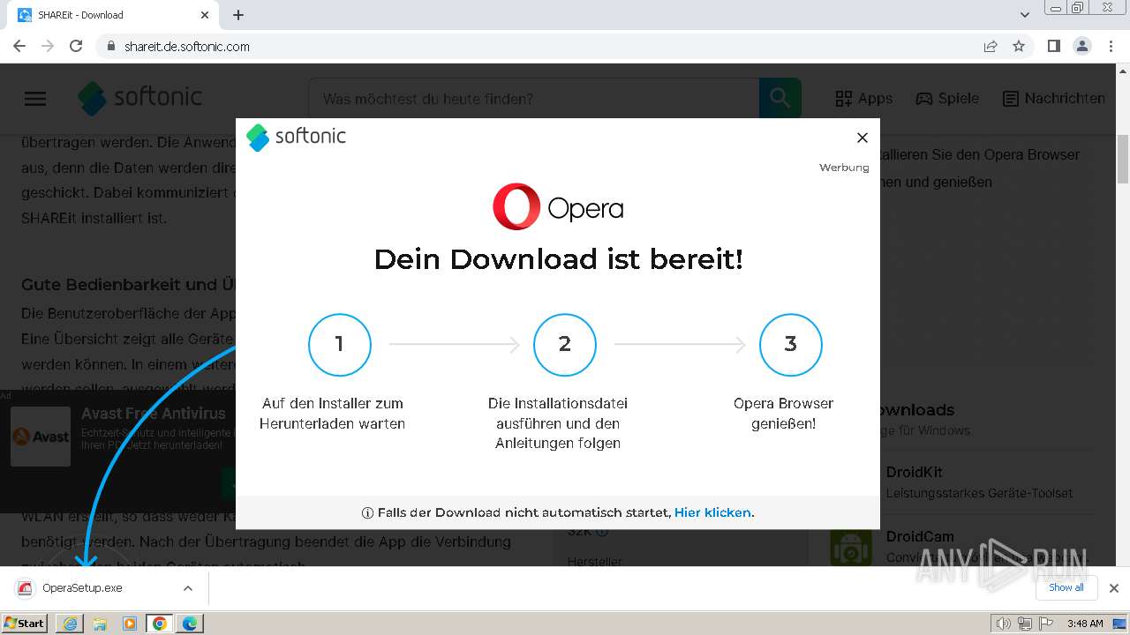Image resolution: width=1130 pixels, height=635 pixels.
Task: Click the Opera logo
Action: tap(558, 207)
